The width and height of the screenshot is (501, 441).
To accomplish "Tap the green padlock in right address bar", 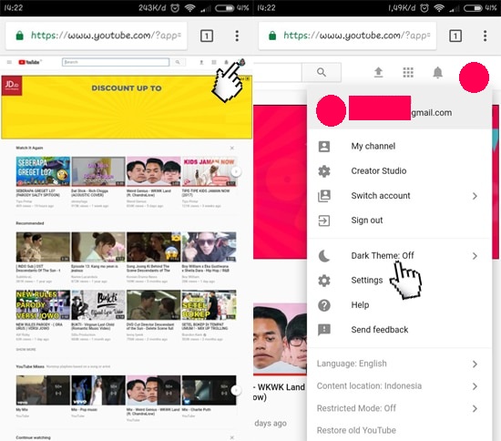I will 272,36.
